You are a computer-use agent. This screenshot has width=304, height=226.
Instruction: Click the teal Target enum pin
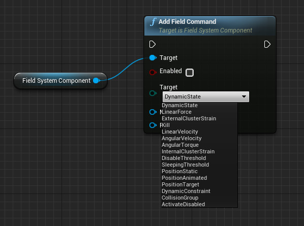point(153,93)
